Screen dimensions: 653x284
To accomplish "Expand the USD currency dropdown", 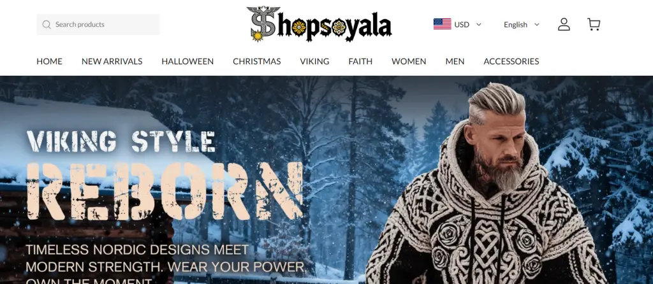I will pyautogui.click(x=457, y=24).
